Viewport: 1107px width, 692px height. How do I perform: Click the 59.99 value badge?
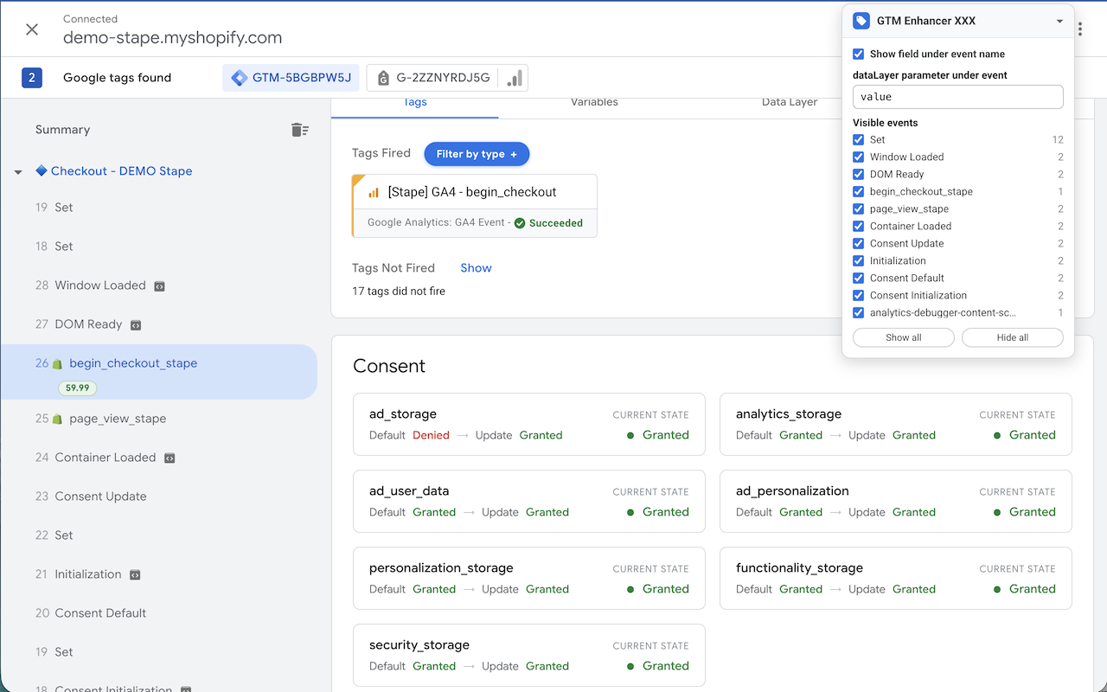(78, 388)
